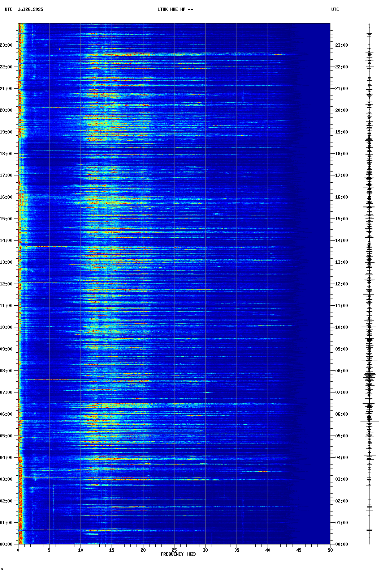Select the 03:00 label on the left time axis
Screen dimensions: 385x573
click(x=6, y=479)
